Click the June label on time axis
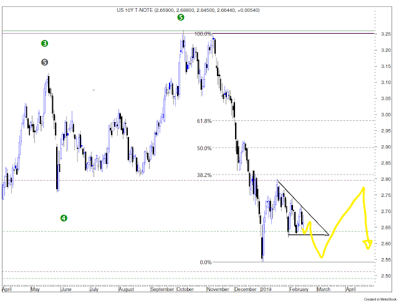399x306 pixels. coord(66,289)
